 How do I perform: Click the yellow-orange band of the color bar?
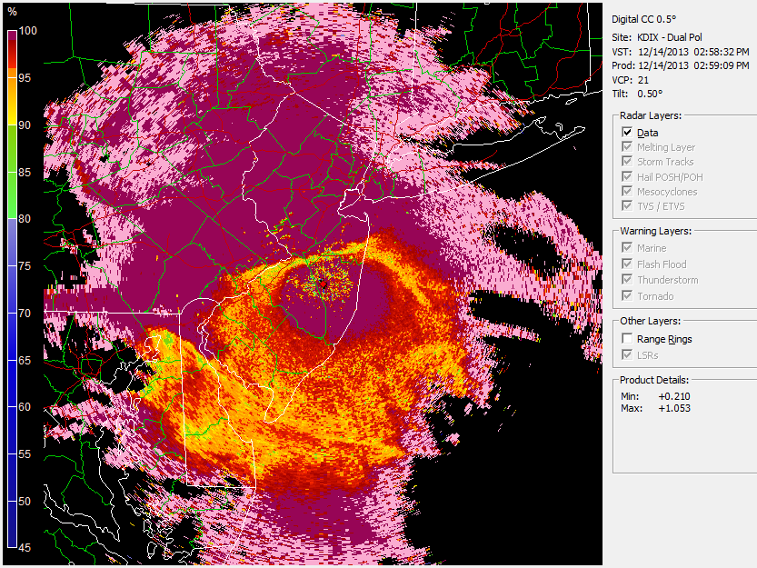tap(13, 96)
